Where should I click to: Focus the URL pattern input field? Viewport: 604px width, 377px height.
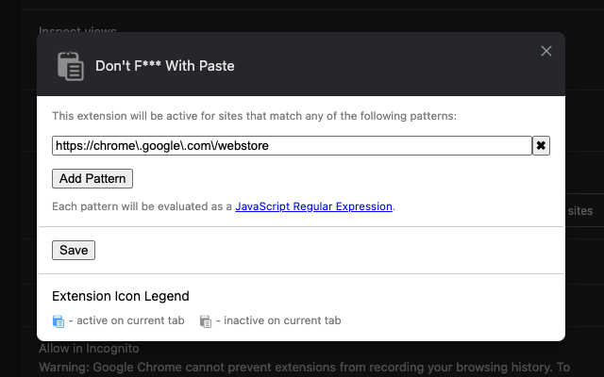tap(292, 145)
